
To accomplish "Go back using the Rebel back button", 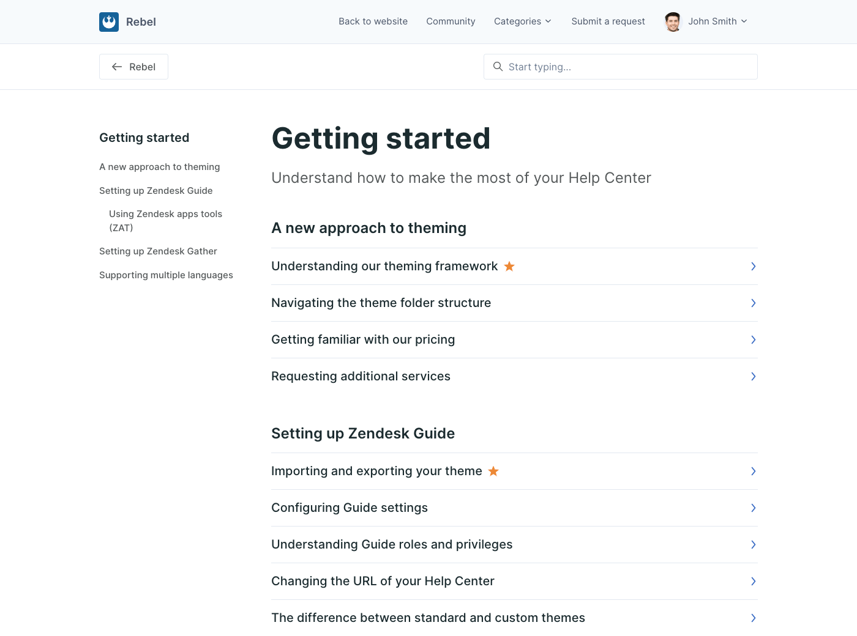I will [133, 67].
